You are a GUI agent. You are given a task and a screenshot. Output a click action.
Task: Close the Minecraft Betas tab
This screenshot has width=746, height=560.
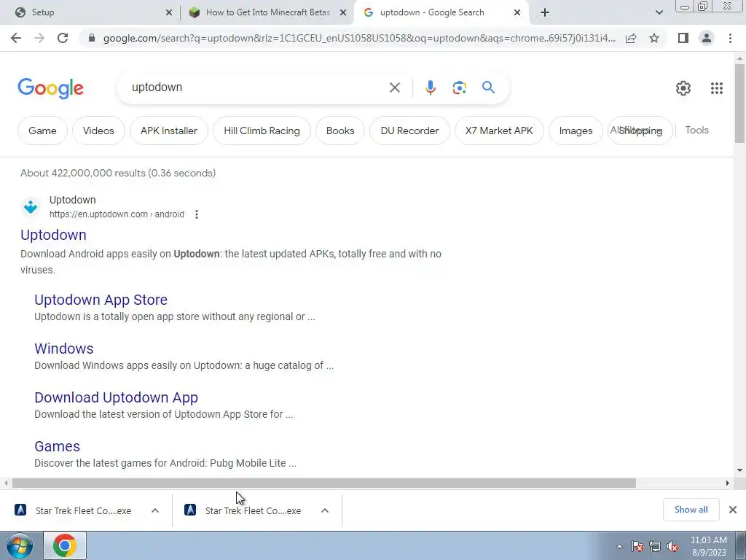click(x=343, y=13)
